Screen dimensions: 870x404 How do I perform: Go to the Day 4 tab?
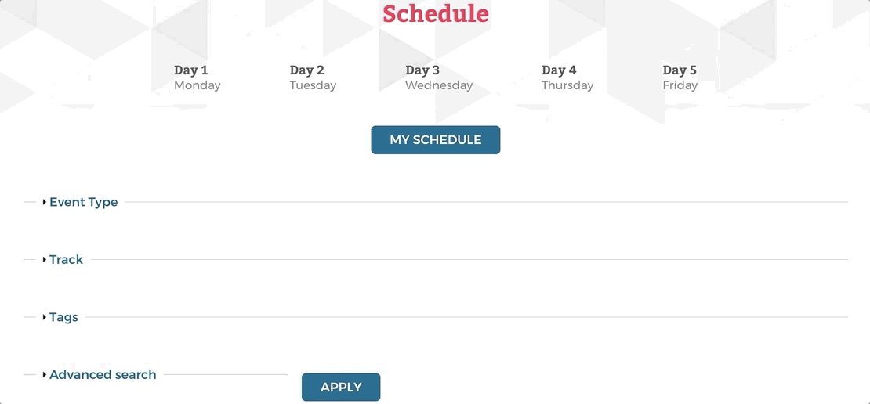[559, 70]
